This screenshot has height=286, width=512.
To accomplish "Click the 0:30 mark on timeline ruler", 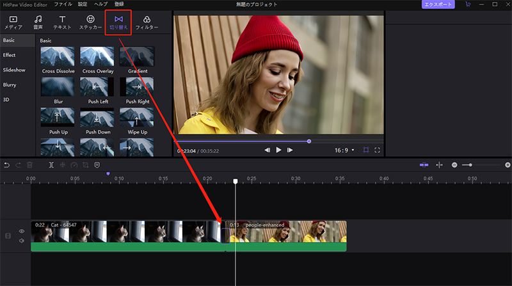I will point(296,179).
